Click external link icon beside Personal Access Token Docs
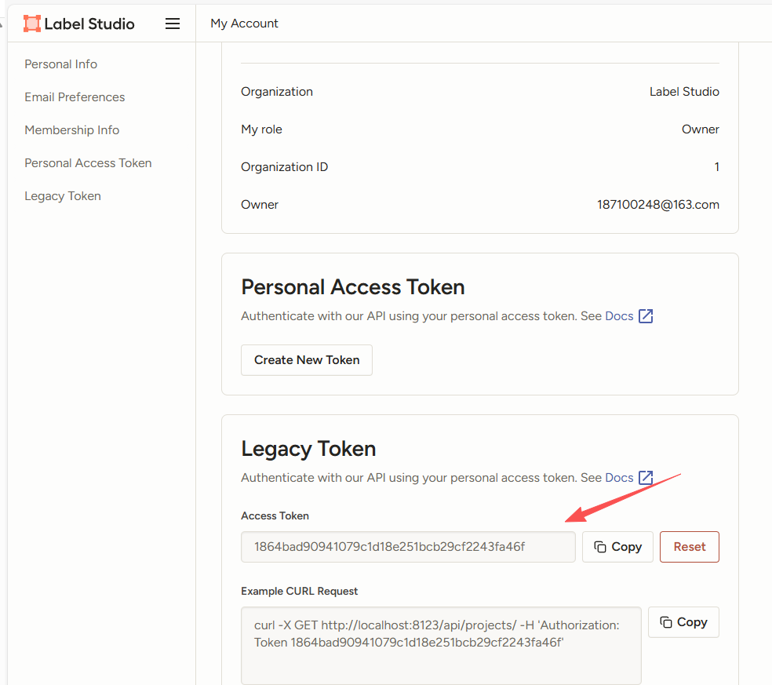 click(x=646, y=316)
